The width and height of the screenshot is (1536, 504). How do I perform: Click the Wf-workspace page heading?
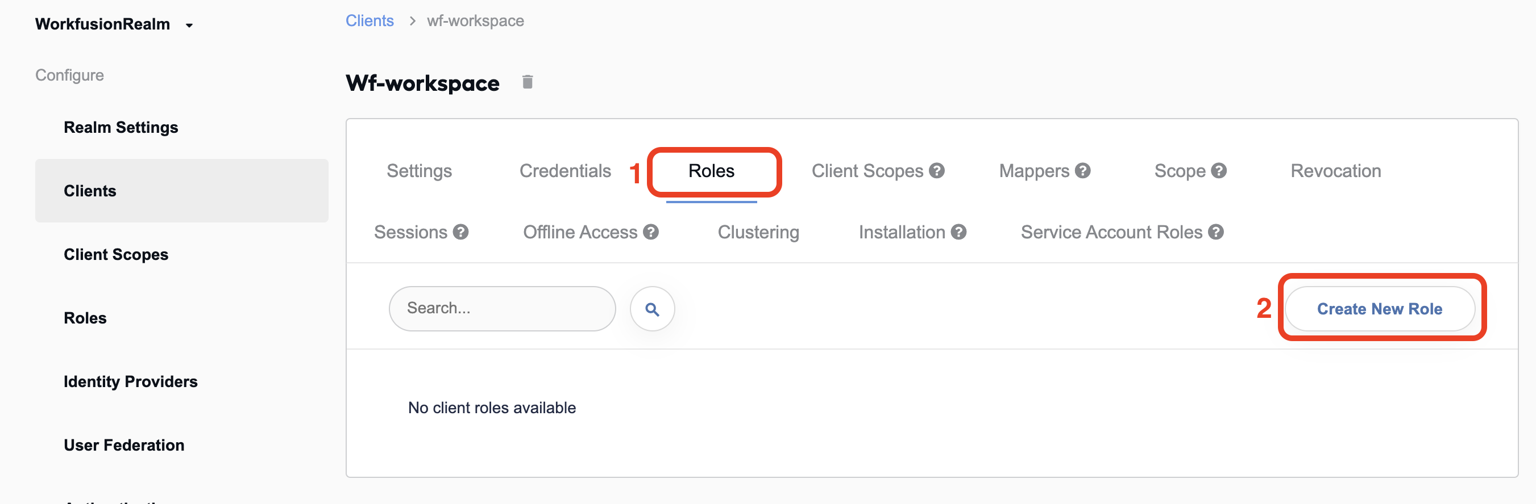pos(423,83)
